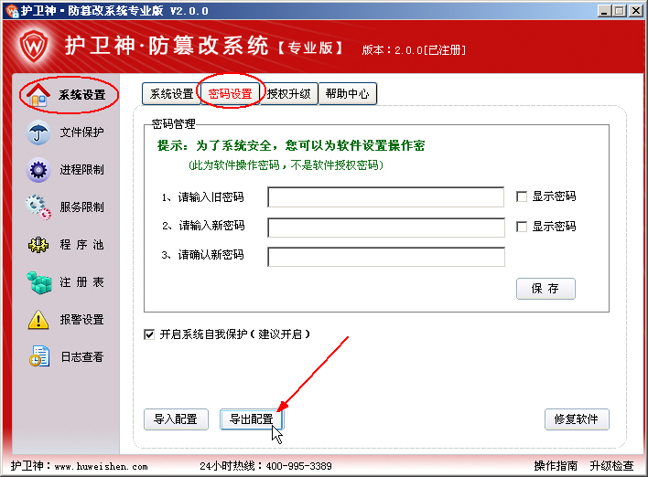This screenshot has width=648, height=477.
Task: Open 系统设置 house icon in sidebar
Action: tap(38, 94)
